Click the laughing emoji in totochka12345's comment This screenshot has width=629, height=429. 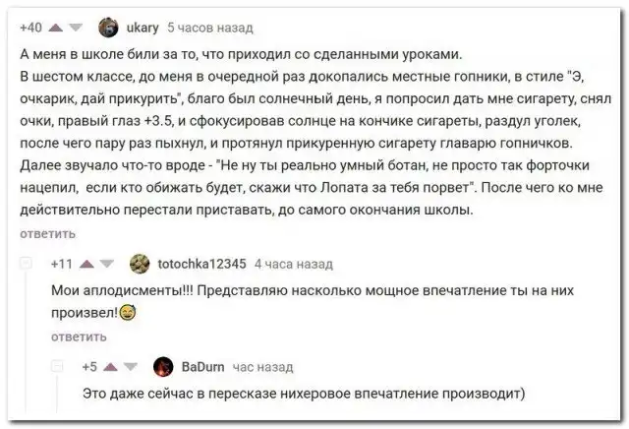(128, 312)
